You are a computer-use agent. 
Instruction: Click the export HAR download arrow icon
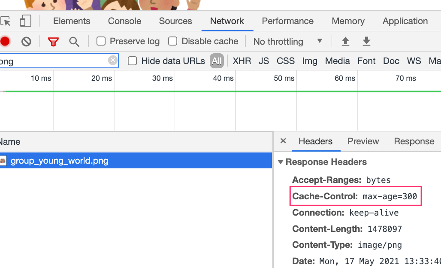tap(366, 42)
